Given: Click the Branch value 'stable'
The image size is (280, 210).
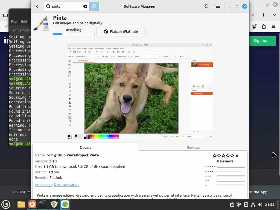Looking at the screenshot, I should pos(54,172).
